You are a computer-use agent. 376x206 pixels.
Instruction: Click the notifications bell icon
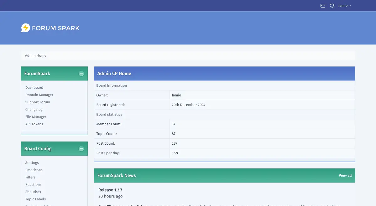tap(332, 6)
